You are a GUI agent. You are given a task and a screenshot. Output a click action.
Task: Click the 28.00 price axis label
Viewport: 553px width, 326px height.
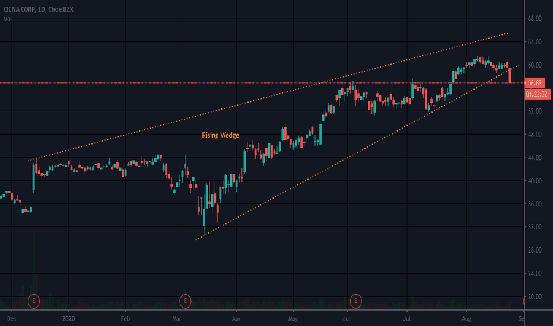(535, 250)
